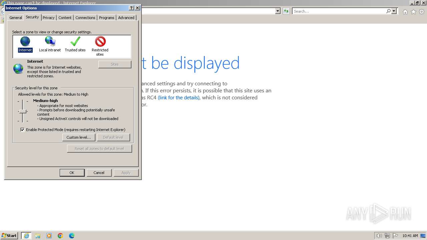Switch to the Programs tab
Screen dimensions: 427x240
click(107, 18)
